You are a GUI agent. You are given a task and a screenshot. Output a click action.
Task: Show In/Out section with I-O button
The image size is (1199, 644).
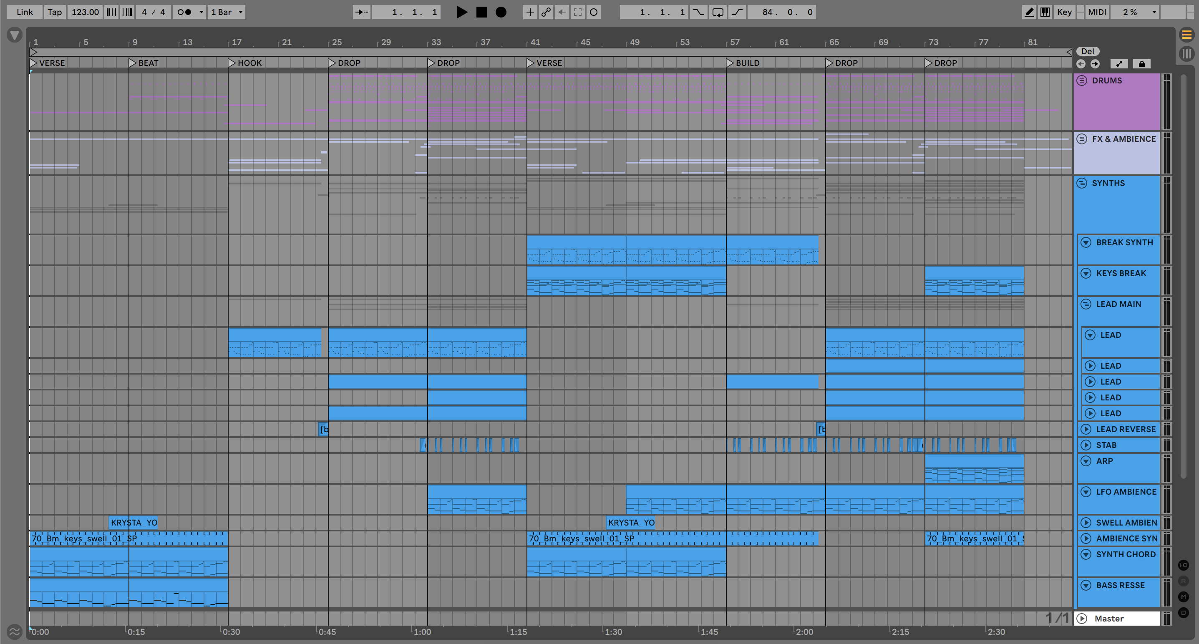(1184, 565)
